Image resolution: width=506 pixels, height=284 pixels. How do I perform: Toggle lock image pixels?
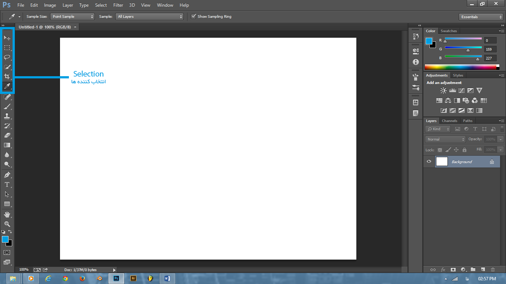point(448,150)
